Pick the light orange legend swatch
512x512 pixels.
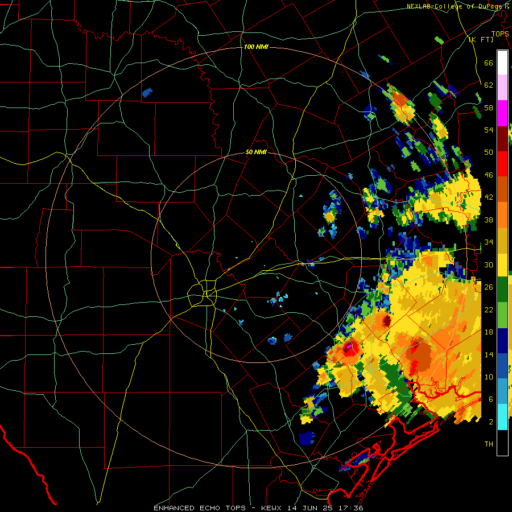click(502, 214)
